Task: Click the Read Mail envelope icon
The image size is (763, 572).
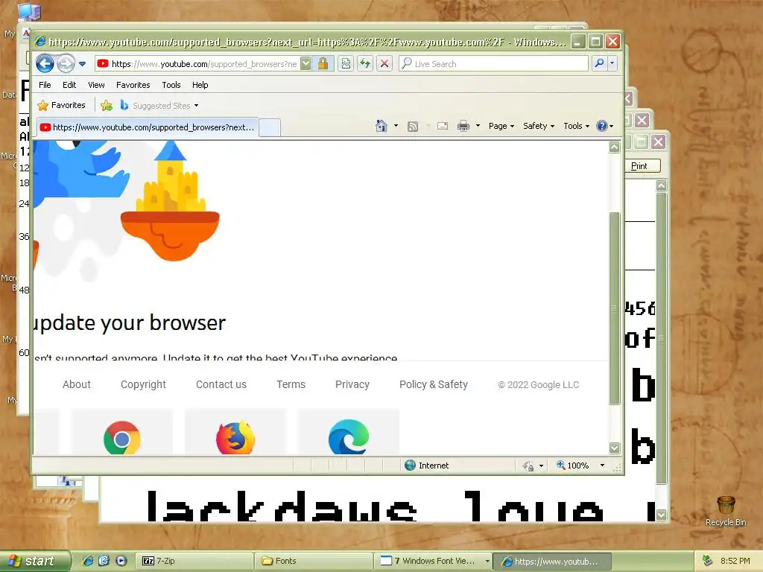Action: pyautogui.click(x=443, y=126)
